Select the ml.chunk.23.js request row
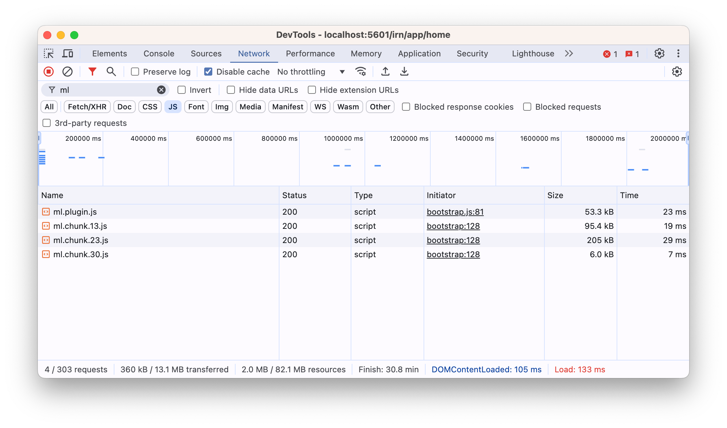 click(363, 240)
